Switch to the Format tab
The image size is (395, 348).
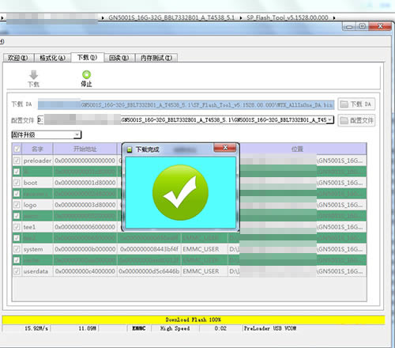[x=52, y=58]
